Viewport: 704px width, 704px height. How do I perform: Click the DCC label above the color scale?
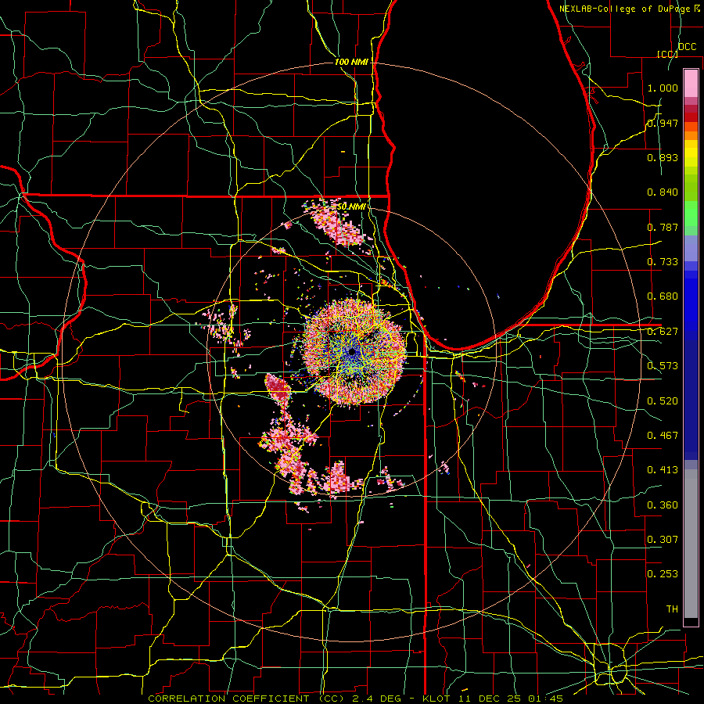point(688,47)
